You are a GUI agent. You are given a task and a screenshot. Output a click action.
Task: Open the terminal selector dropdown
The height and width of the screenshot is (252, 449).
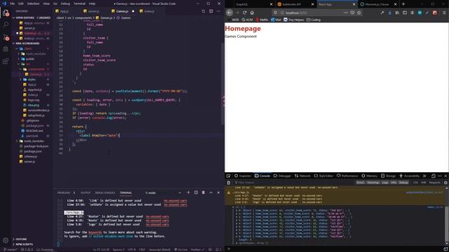point(163,193)
